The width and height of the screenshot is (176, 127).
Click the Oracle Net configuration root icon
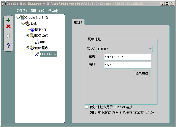point(22,17)
